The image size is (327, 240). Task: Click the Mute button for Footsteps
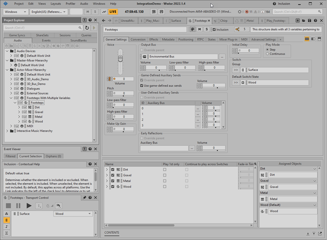[199, 29]
